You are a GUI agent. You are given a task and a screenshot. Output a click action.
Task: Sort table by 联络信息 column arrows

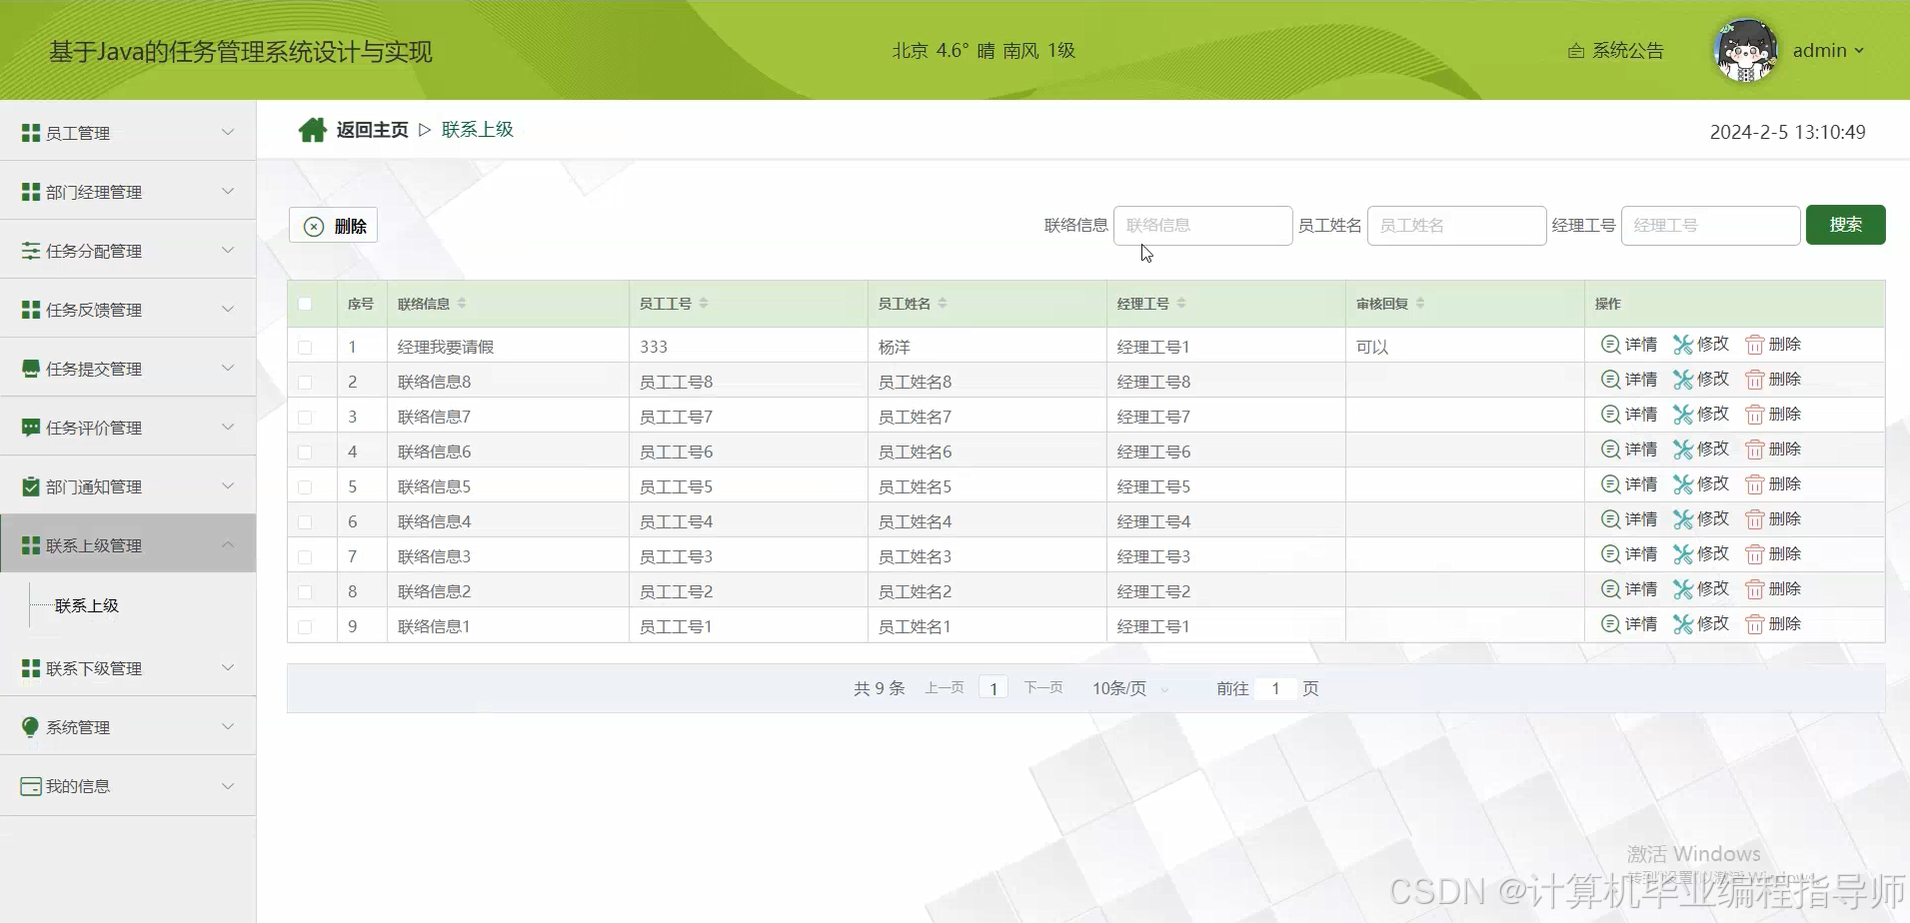(462, 304)
